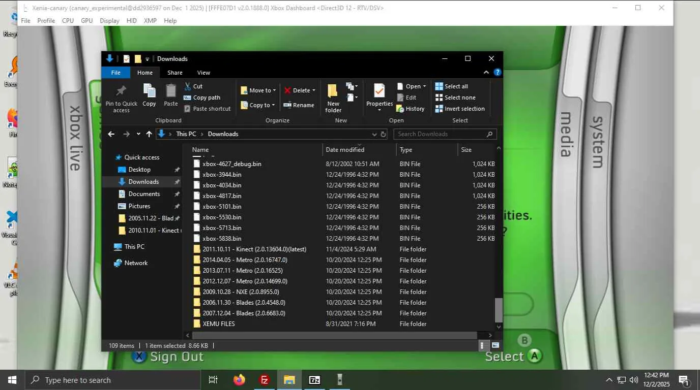This screenshot has height=390, width=700.
Task: Go up one folder level with the up arrow
Action: [149, 134]
